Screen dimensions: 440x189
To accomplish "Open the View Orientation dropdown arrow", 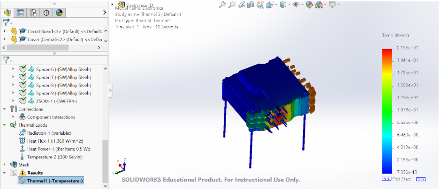I will click(276, 5).
